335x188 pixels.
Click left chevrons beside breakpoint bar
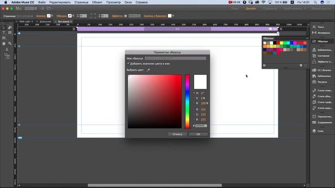click(74, 29)
